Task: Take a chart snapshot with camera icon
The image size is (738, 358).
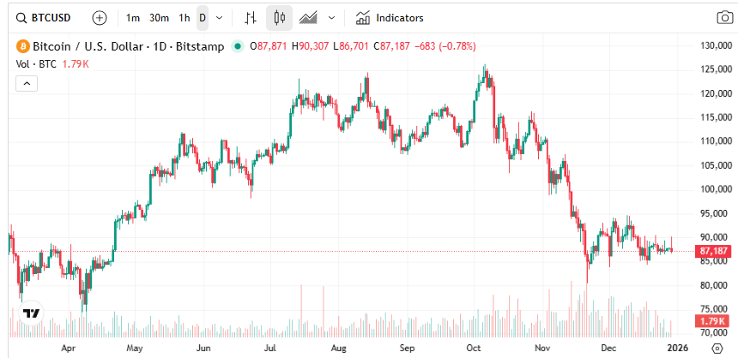Action: pyautogui.click(x=724, y=17)
